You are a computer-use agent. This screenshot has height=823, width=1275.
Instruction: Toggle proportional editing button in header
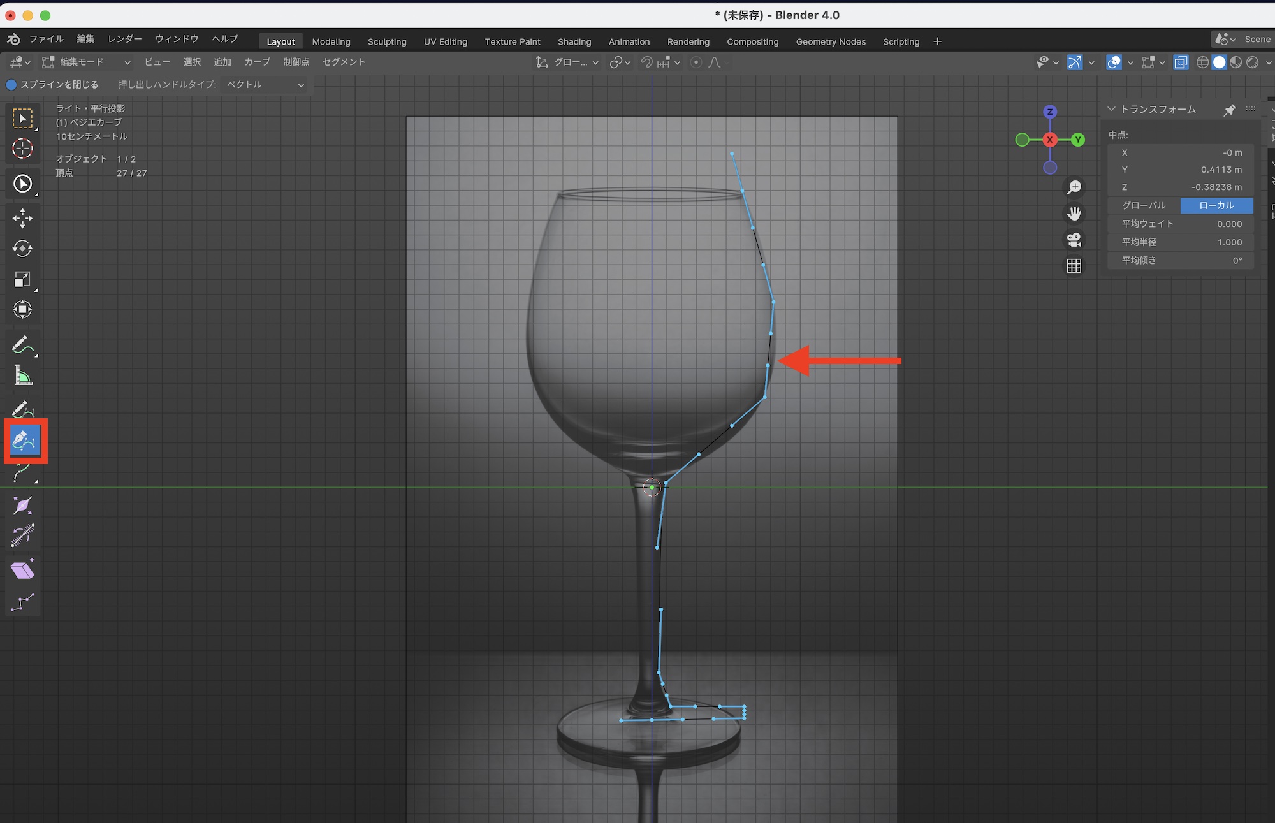pos(696,62)
